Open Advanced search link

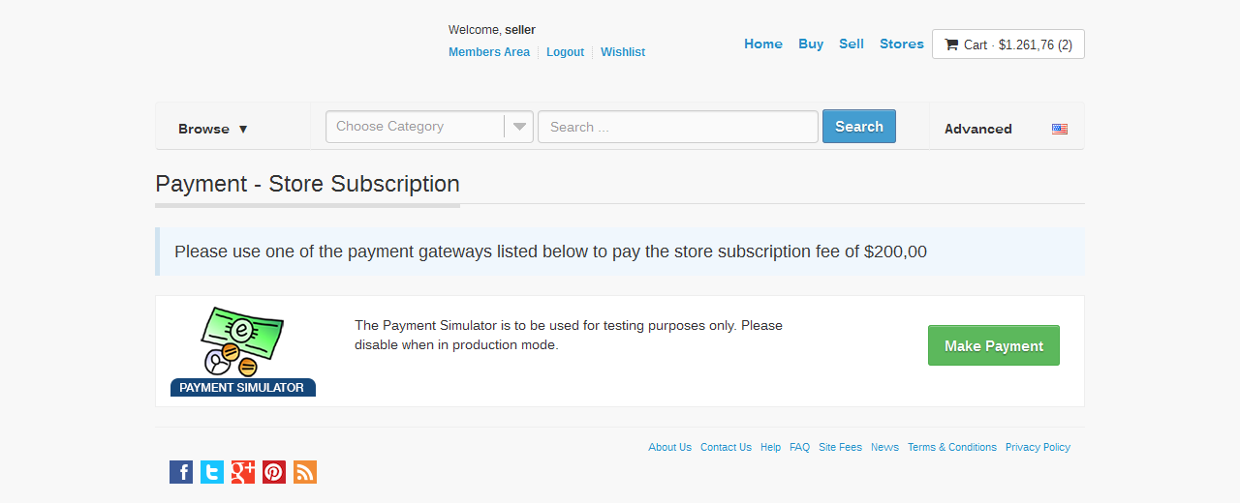[x=977, y=129]
